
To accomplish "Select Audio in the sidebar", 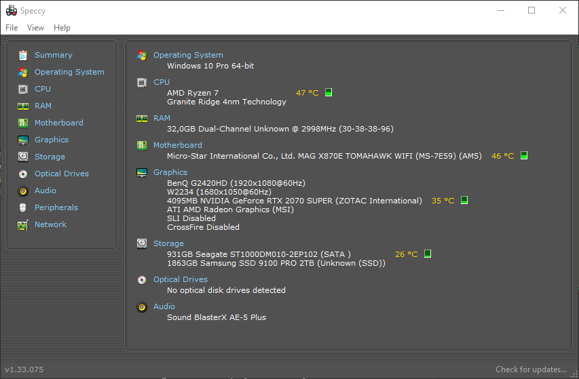I will click(45, 191).
